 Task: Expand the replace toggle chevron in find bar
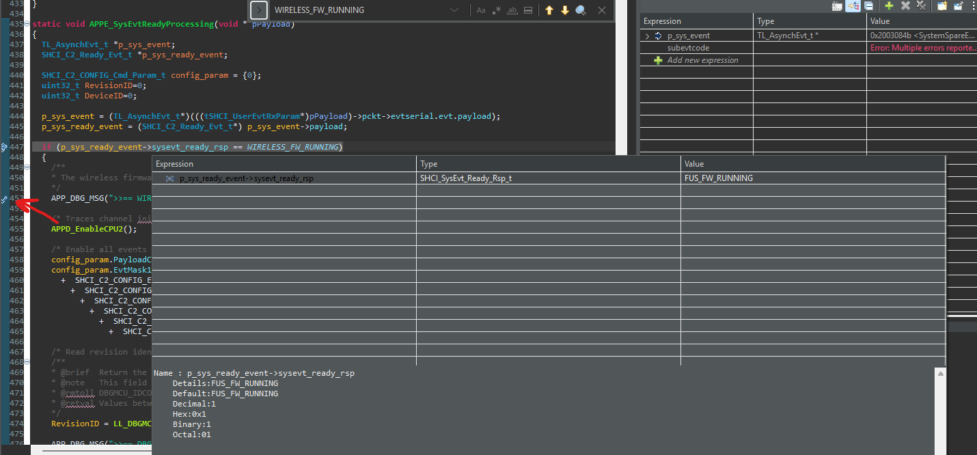[x=259, y=10]
